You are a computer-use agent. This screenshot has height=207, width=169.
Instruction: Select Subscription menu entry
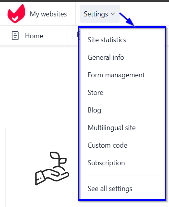[x=106, y=163]
